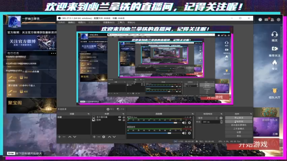Open the game client settings gear
Screen dimensions: 287x161
(x=278, y=20)
